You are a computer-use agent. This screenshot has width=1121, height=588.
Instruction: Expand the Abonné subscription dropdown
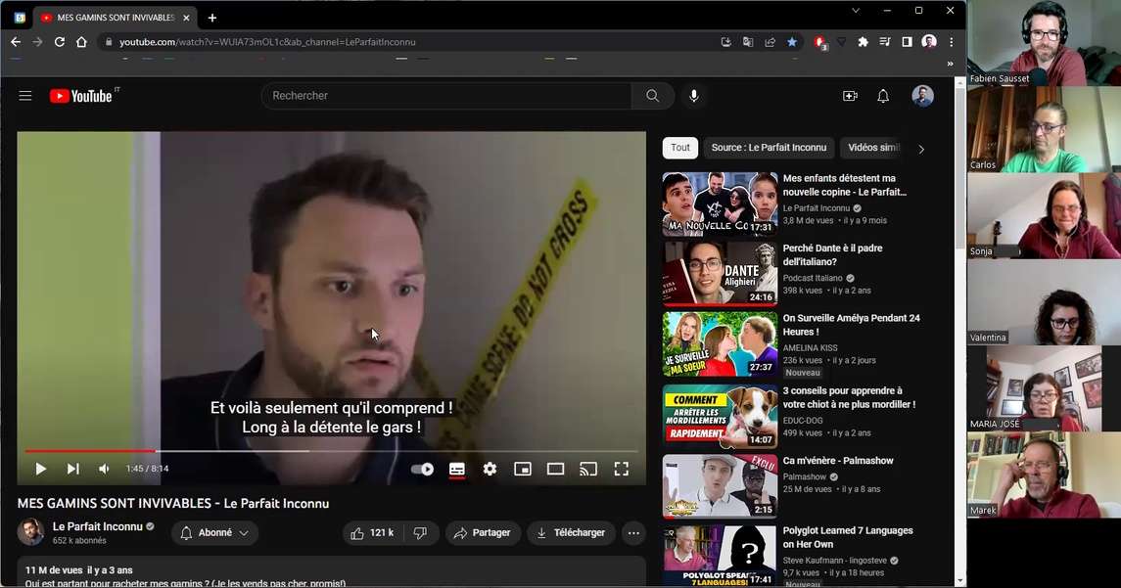214,533
